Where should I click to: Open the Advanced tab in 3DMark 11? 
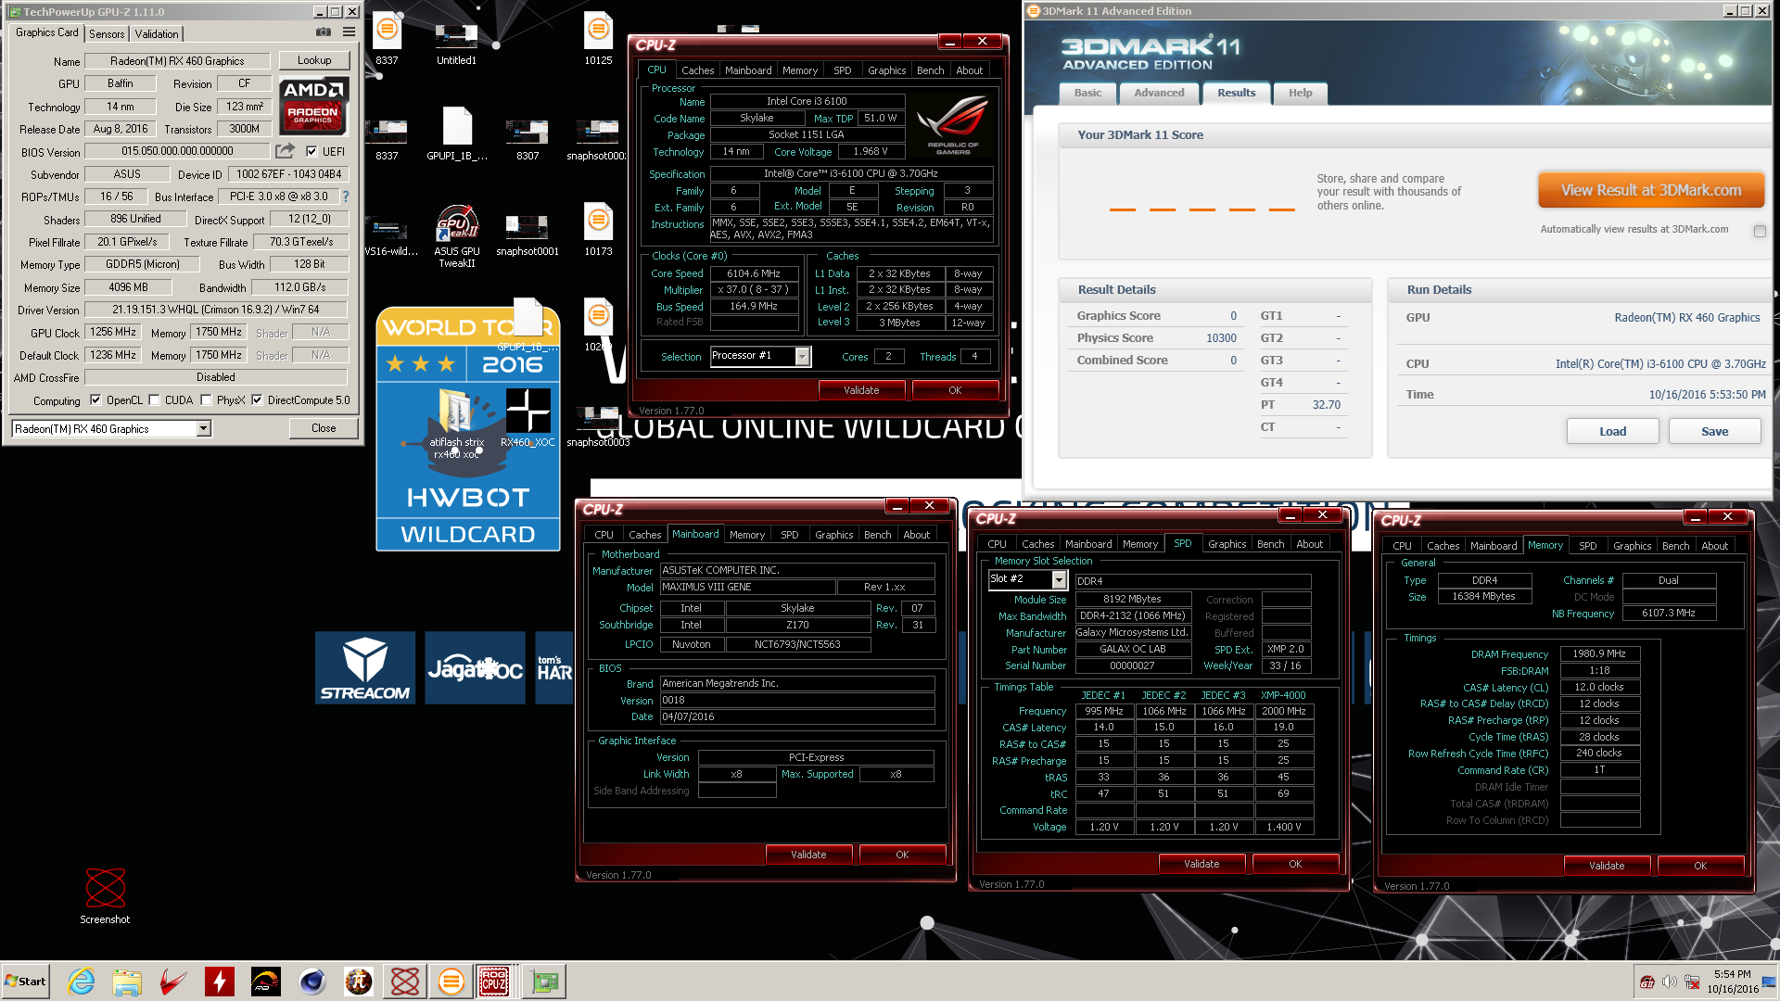(1159, 93)
